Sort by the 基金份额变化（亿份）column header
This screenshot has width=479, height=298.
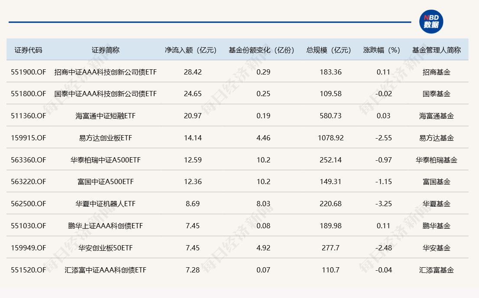262,49
